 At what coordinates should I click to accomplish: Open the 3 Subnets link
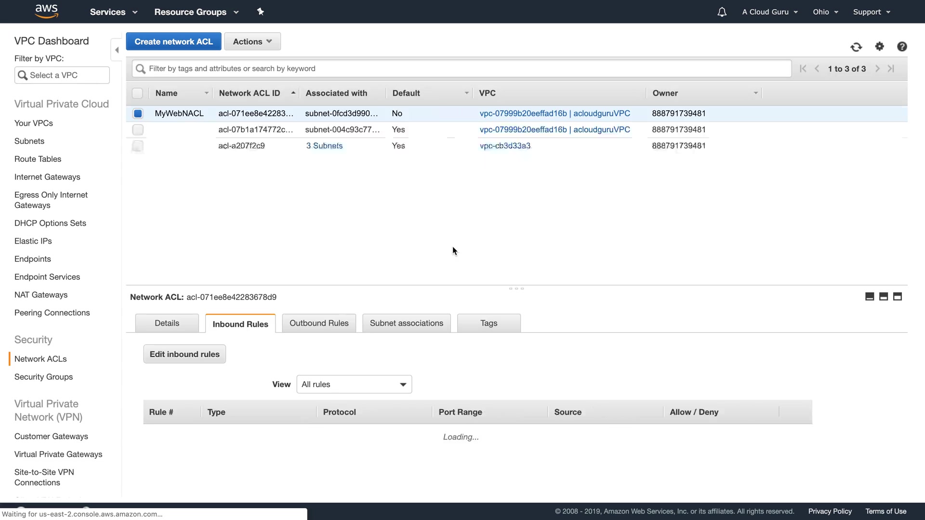(x=324, y=146)
